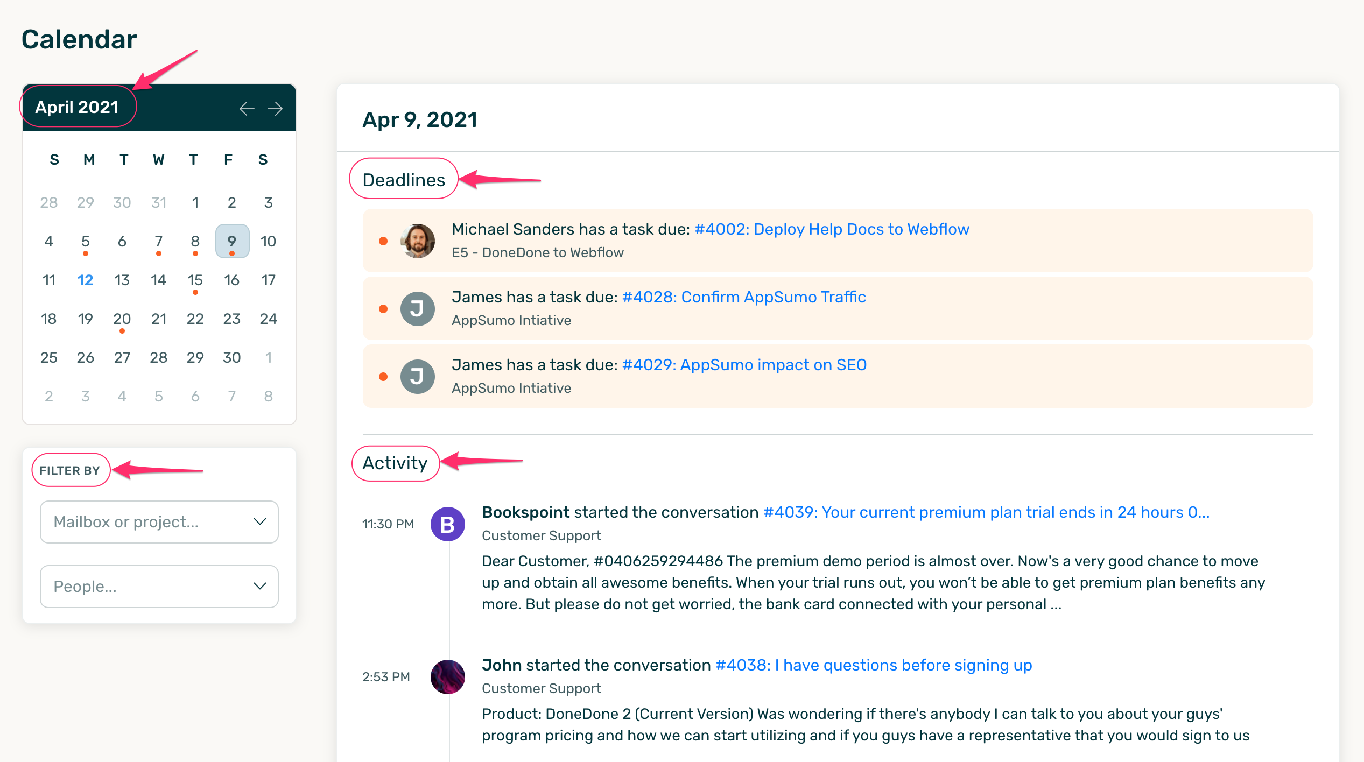The image size is (1364, 762).
Task: Click the Deadlines section heading
Action: click(404, 180)
